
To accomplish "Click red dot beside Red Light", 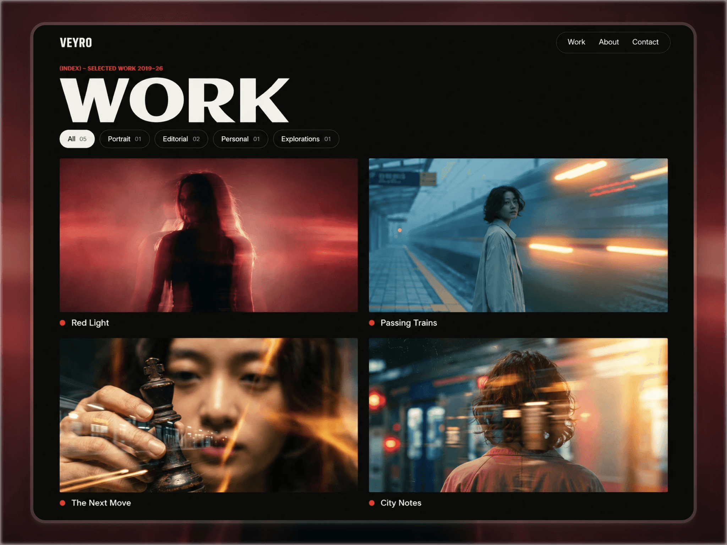I will point(62,323).
